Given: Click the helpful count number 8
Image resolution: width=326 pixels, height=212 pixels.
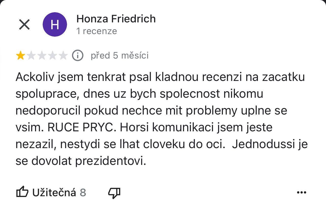Looking at the screenshot, I should click(83, 193).
